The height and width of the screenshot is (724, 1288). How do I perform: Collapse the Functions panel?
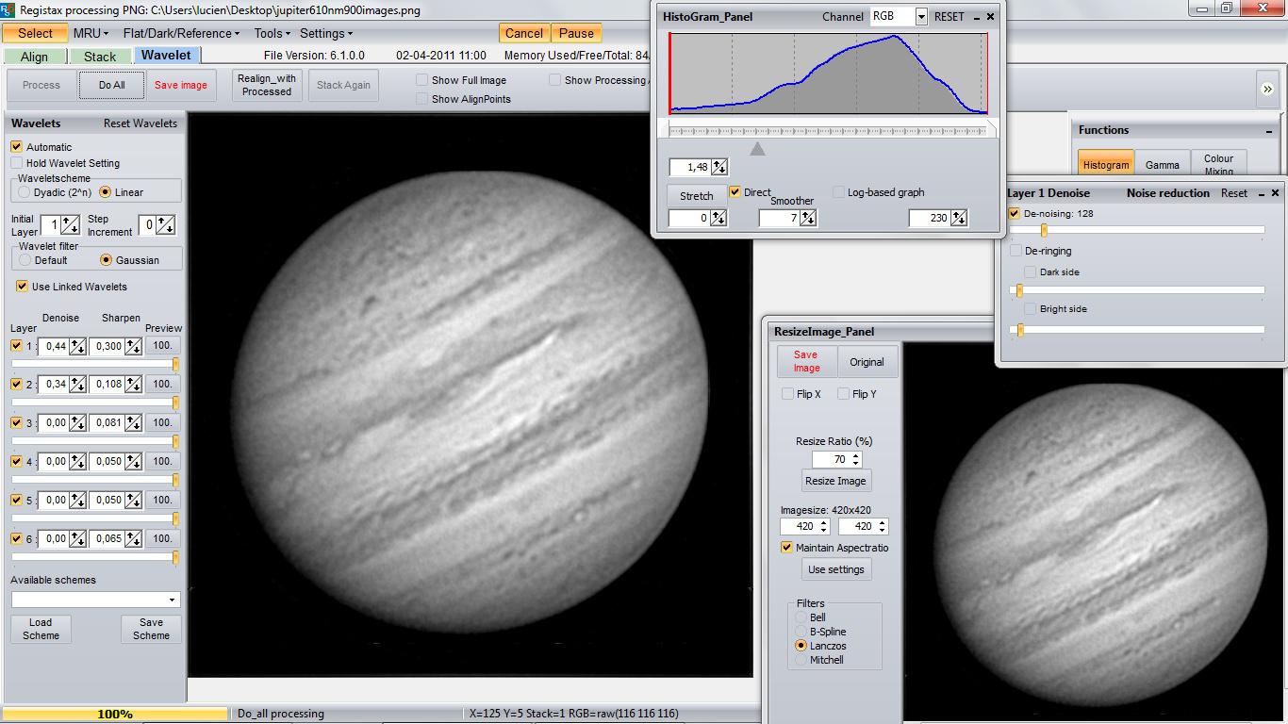click(1269, 131)
